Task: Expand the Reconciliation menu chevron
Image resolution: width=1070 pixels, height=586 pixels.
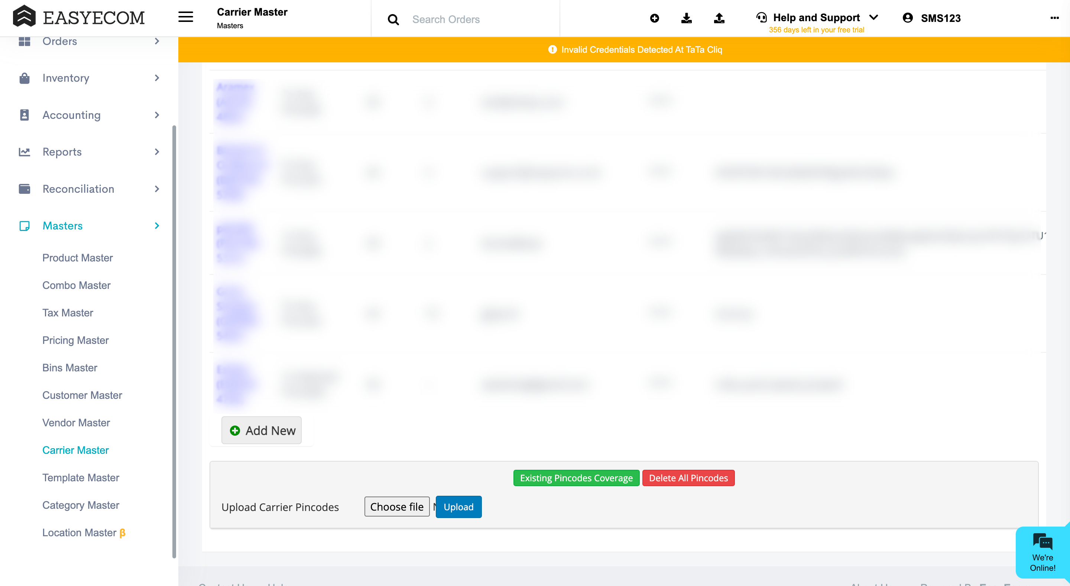Action: tap(157, 189)
